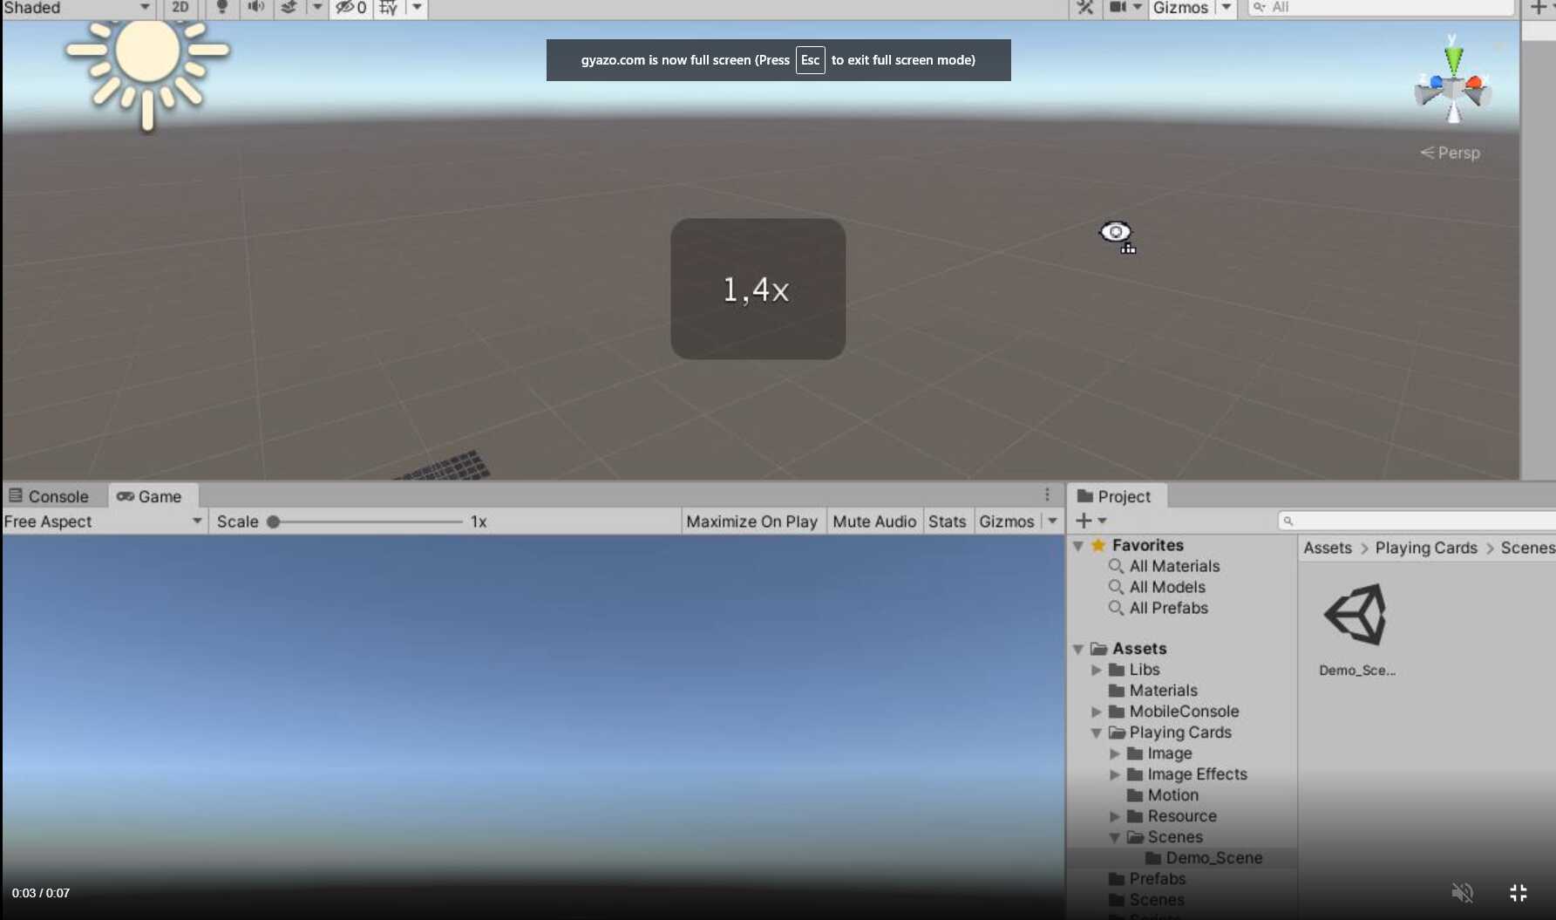Screen dimensions: 1556x920
Task: Switch to the Console tab
Action: click(x=50, y=496)
